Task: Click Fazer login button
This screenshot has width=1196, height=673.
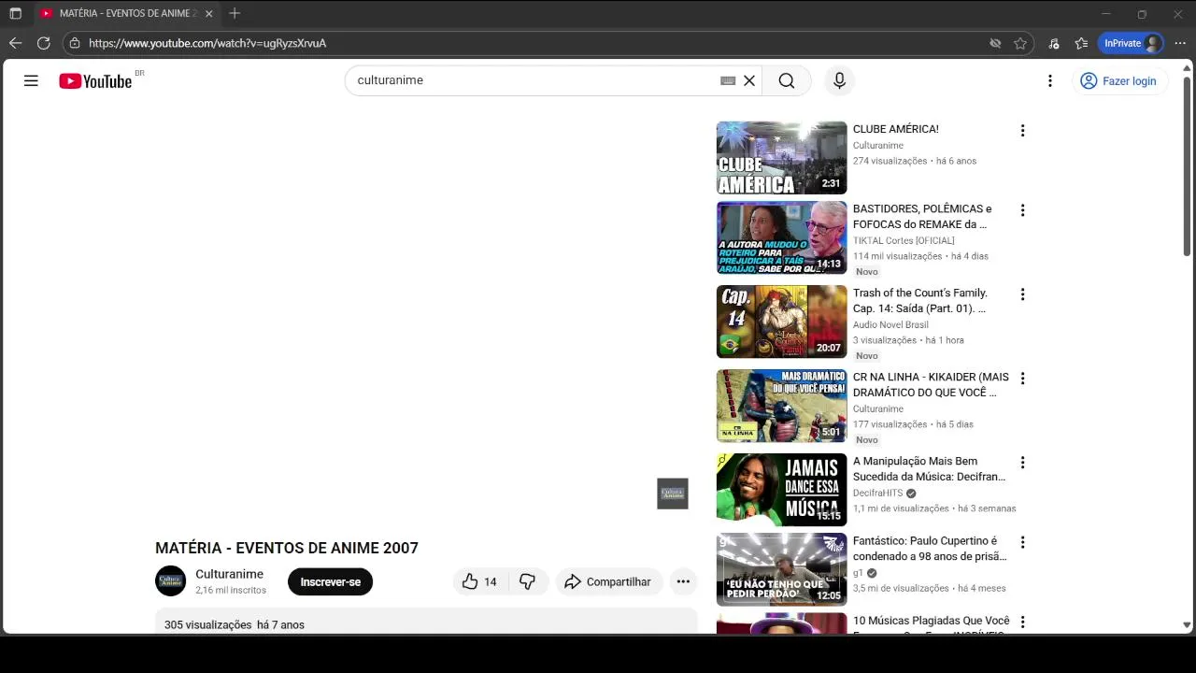Action: click(x=1118, y=81)
